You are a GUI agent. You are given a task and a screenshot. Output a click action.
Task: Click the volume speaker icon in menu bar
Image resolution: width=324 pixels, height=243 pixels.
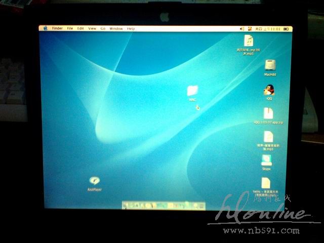[242, 29]
